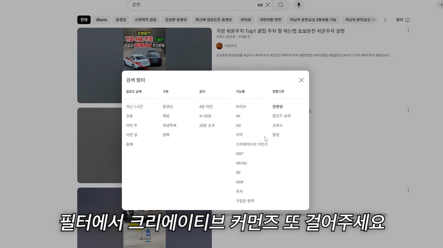Open the three-dot menu beside the second result
The width and height of the screenshot is (443, 248).
coord(408,110)
